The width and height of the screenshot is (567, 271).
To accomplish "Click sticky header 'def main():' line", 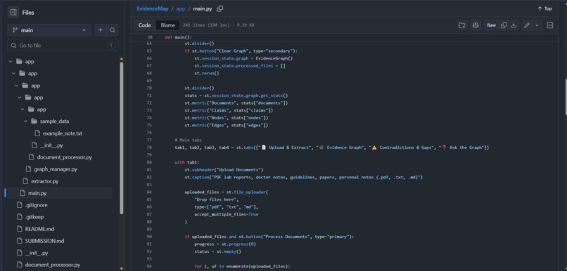I will (x=178, y=37).
